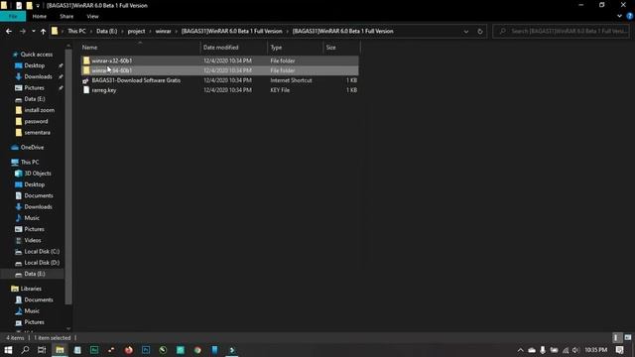Open Documents under This PC

coord(38,195)
